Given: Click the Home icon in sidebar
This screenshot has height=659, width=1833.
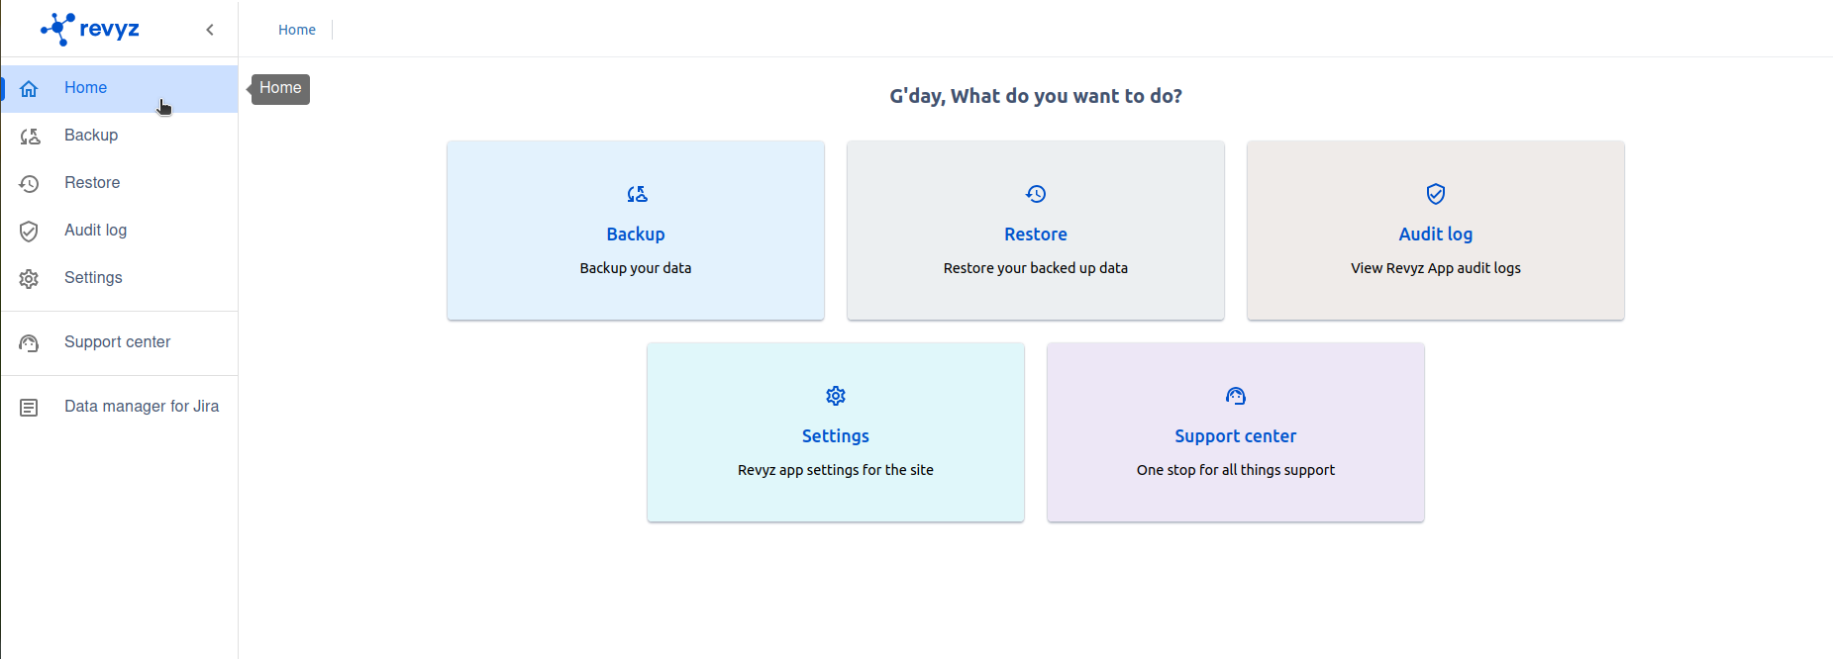Looking at the screenshot, I should 29,89.
